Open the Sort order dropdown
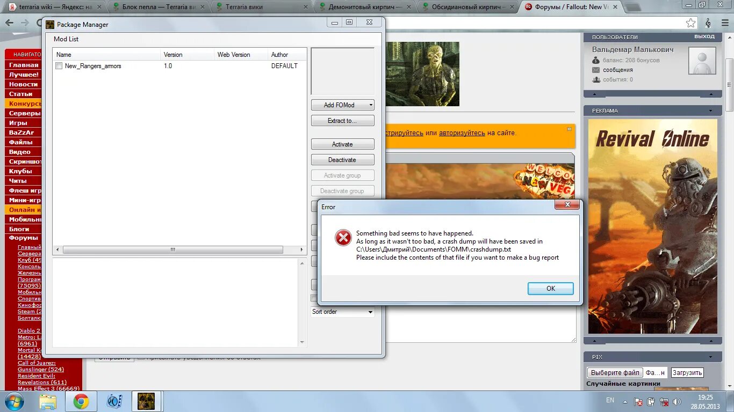This screenshot has width=734, height=412. (343, 312)
